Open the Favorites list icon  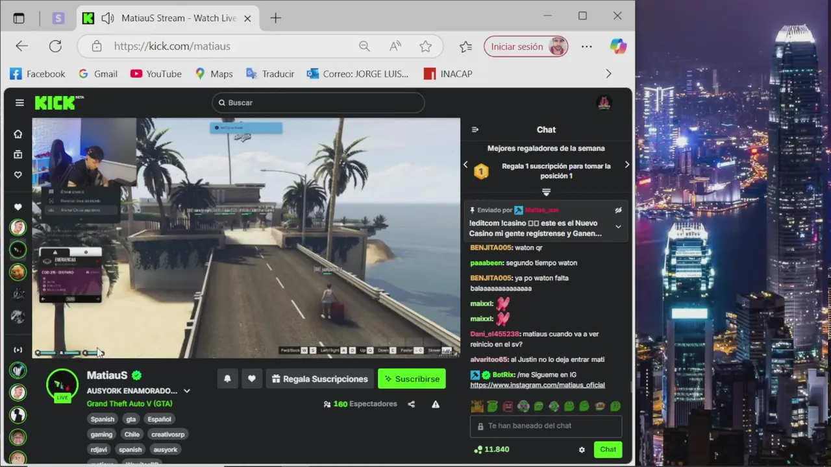click(465, 46)
